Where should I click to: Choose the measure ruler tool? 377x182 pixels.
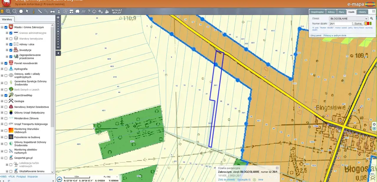click(40, 11)
